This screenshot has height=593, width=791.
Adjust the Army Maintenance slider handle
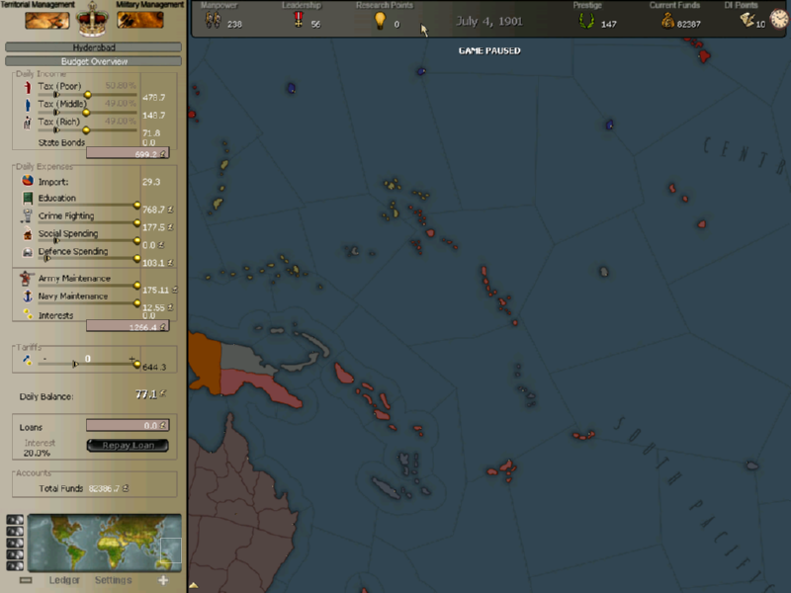click(136, 286)
